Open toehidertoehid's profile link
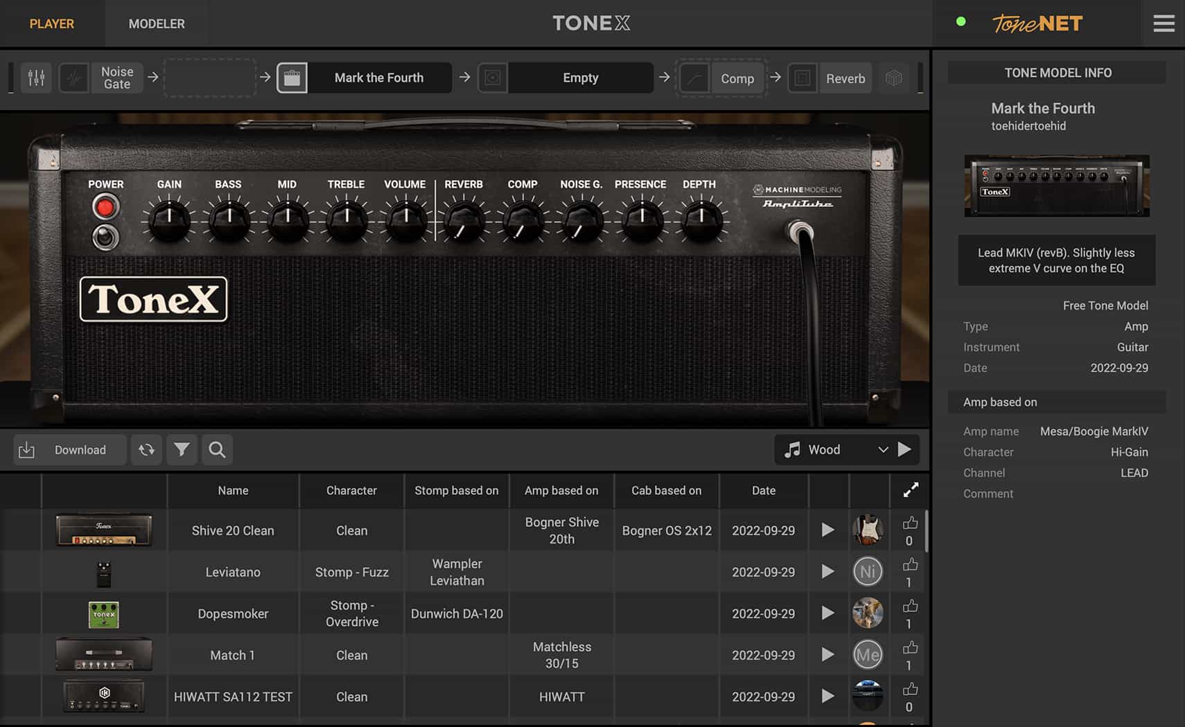Viewport: 1185px width, 727px height. (1029, 126)
